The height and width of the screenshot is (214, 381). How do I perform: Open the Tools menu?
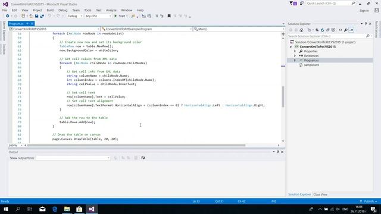click(x=88, y=10)
